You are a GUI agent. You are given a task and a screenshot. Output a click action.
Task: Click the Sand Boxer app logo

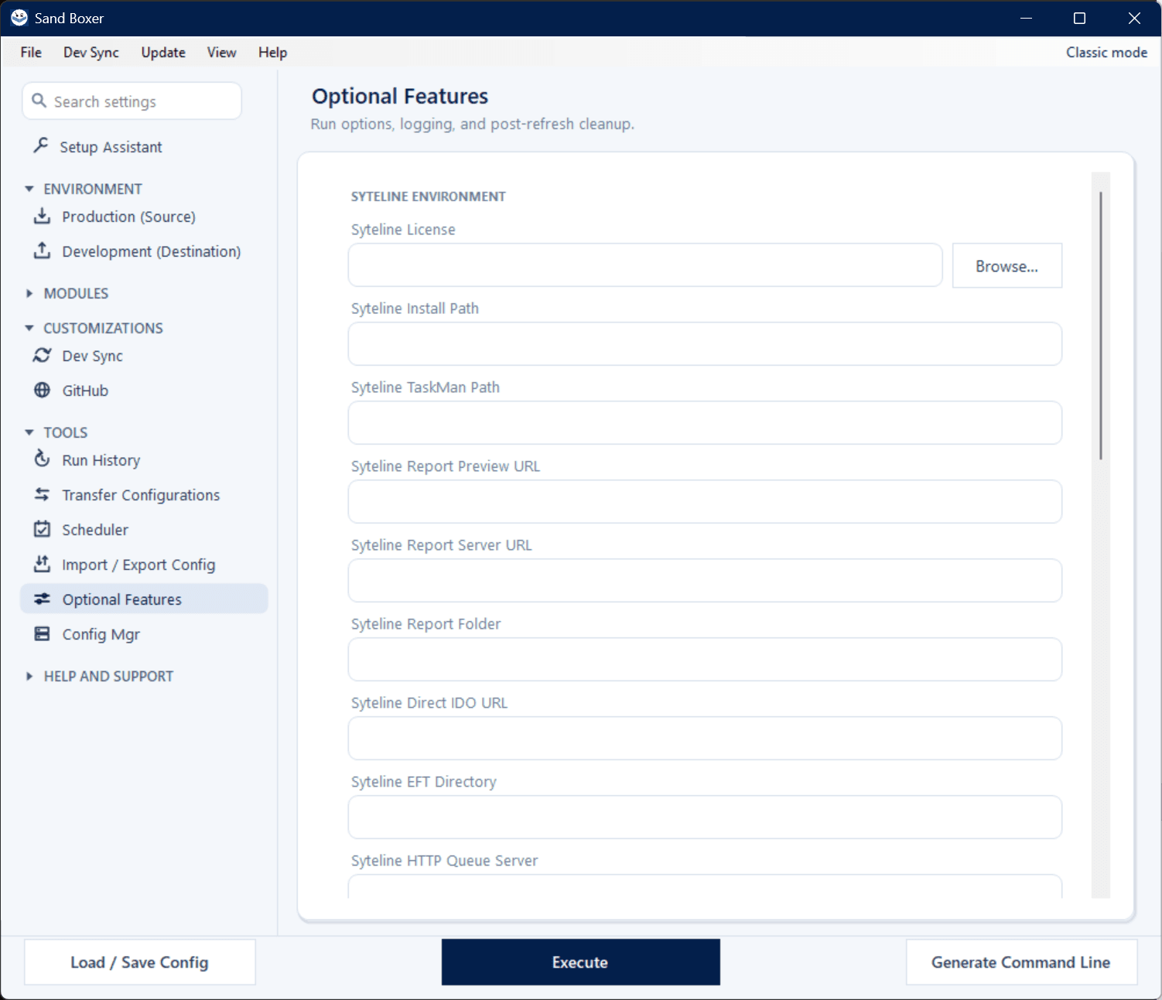(19, 18)
